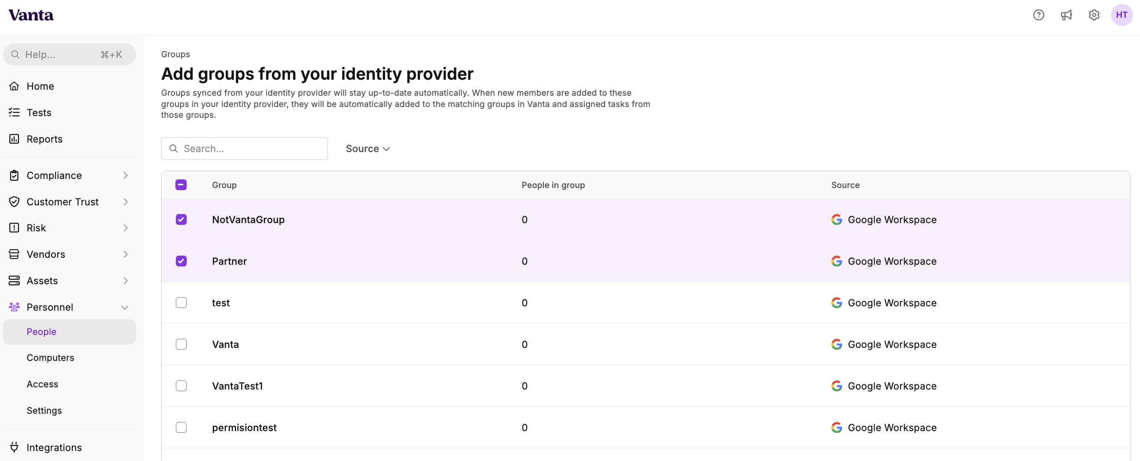Image resolution: width=1140 pixels, height=461 pixels.
Task: Check the test group checkbox
Action: (x=181, y=303)
